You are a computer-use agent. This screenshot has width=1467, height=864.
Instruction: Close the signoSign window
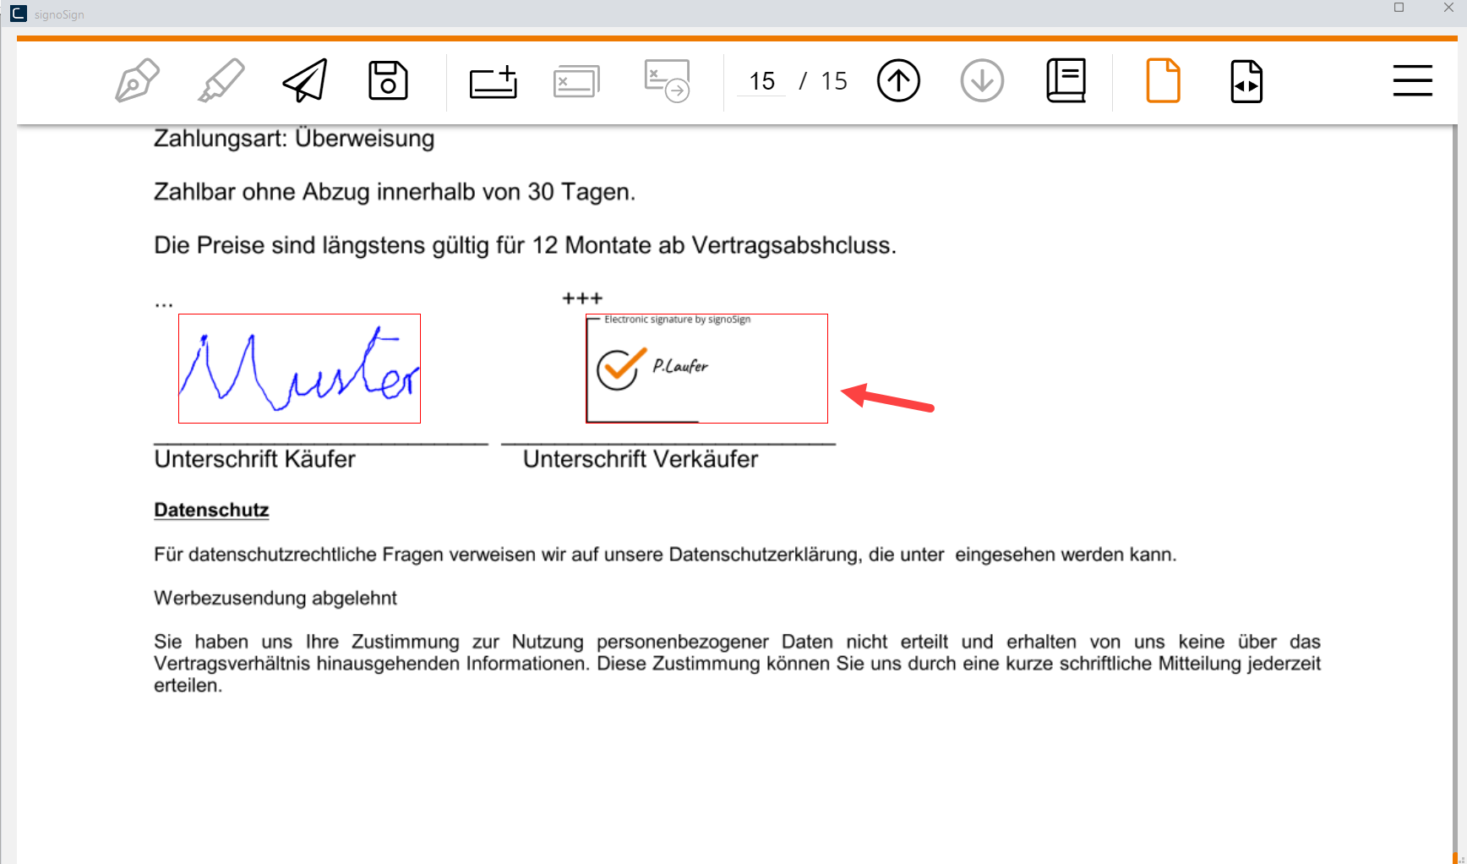pos(1448,8)
